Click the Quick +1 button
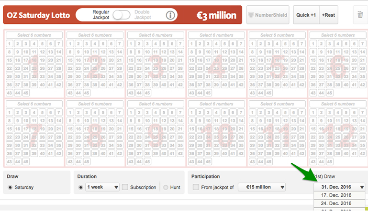368x211 pixels. pos(306,15)
